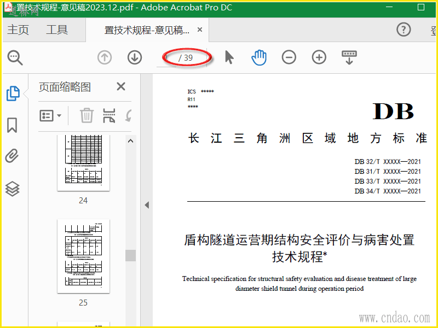The width and height of the screenshot is (438, 328).
Task: Click the page 25 label
Action: [x=83, y=303]
